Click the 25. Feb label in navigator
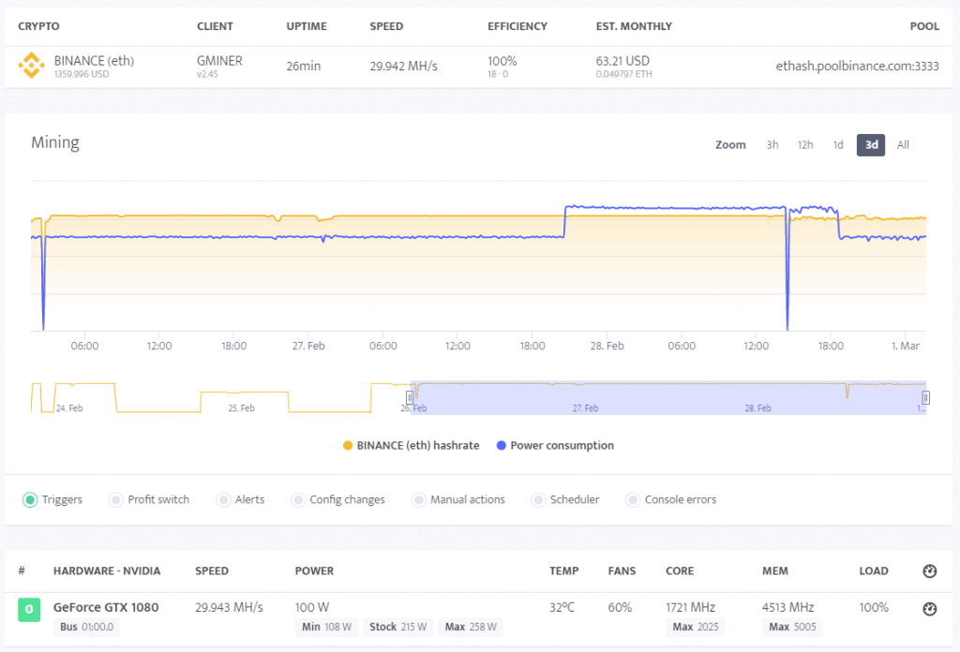This screenshot has width=960, height=652. pyautogui.click(x=241, y=407)
